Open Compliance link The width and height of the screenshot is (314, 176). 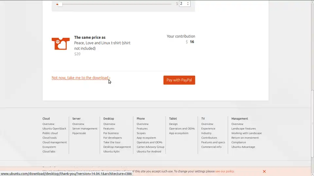click(238, 142)
